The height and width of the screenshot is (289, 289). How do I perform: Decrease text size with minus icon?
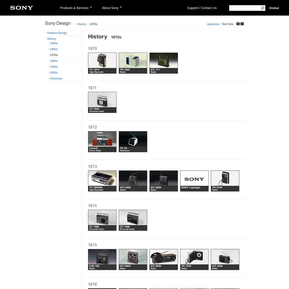[x=242, y=24]
